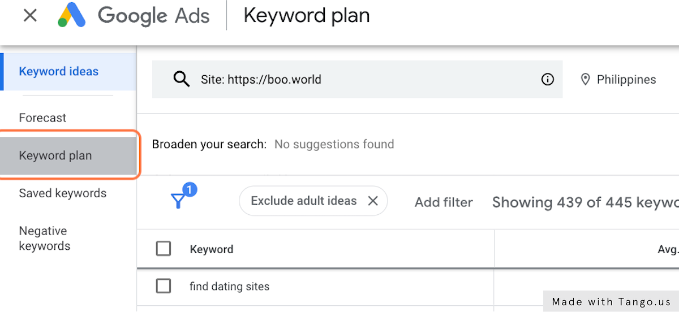The image size is (679, 312).
Task: Click the Add filter button
Action: 444,202
